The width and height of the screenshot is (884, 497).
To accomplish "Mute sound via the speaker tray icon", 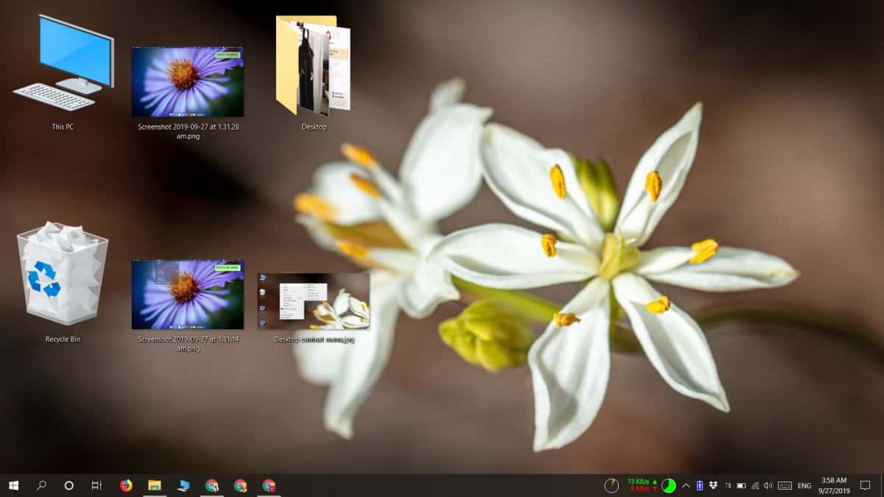I will 766,486.
